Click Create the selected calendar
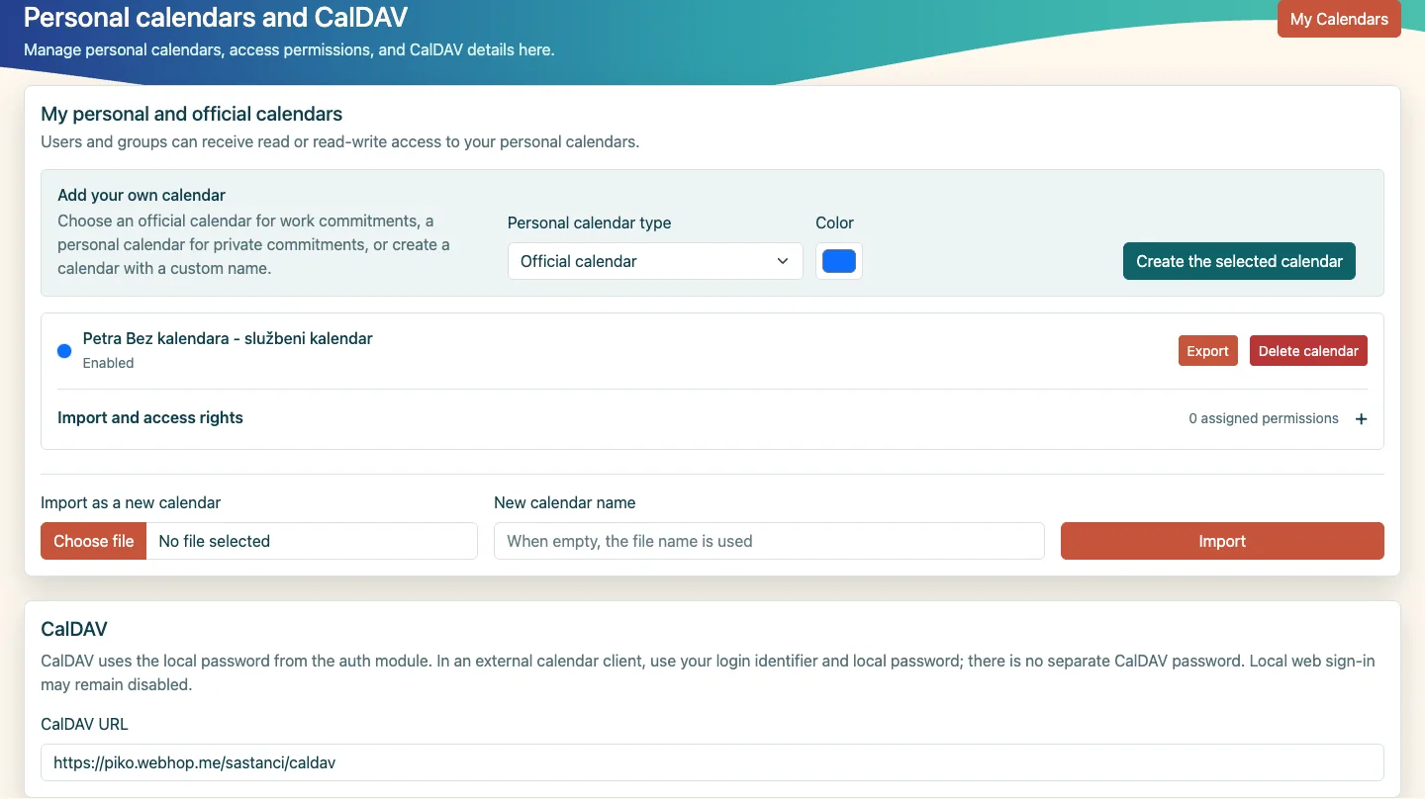Image resolution: width=1425 pixels, height=799 pixels. pos(1239,261)
